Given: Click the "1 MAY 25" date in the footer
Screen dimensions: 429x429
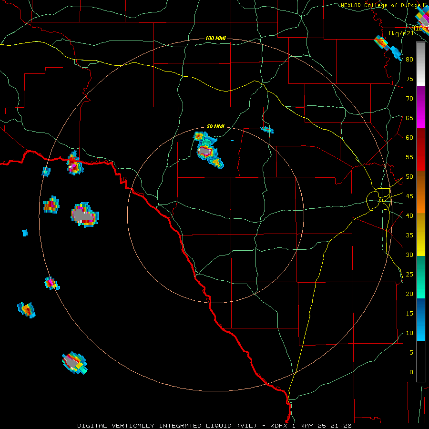Looking at the screenshot, I should (310, 426).
